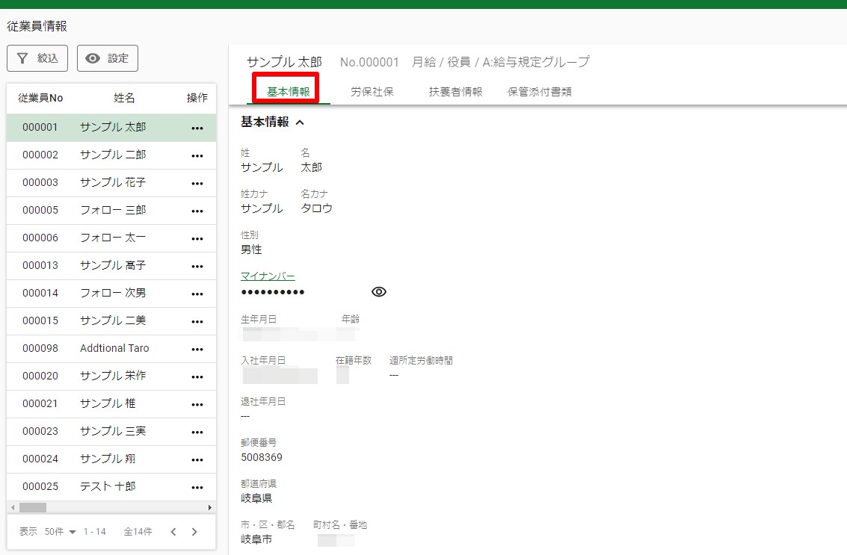Open operation menu for サンプル 高子 row
Image resolution: width=847 pixels, height=555 pixels.
point(197,266)
